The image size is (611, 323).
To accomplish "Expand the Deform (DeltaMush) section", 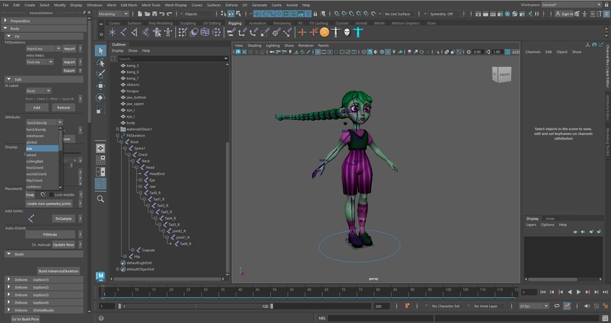I will 7,310.
